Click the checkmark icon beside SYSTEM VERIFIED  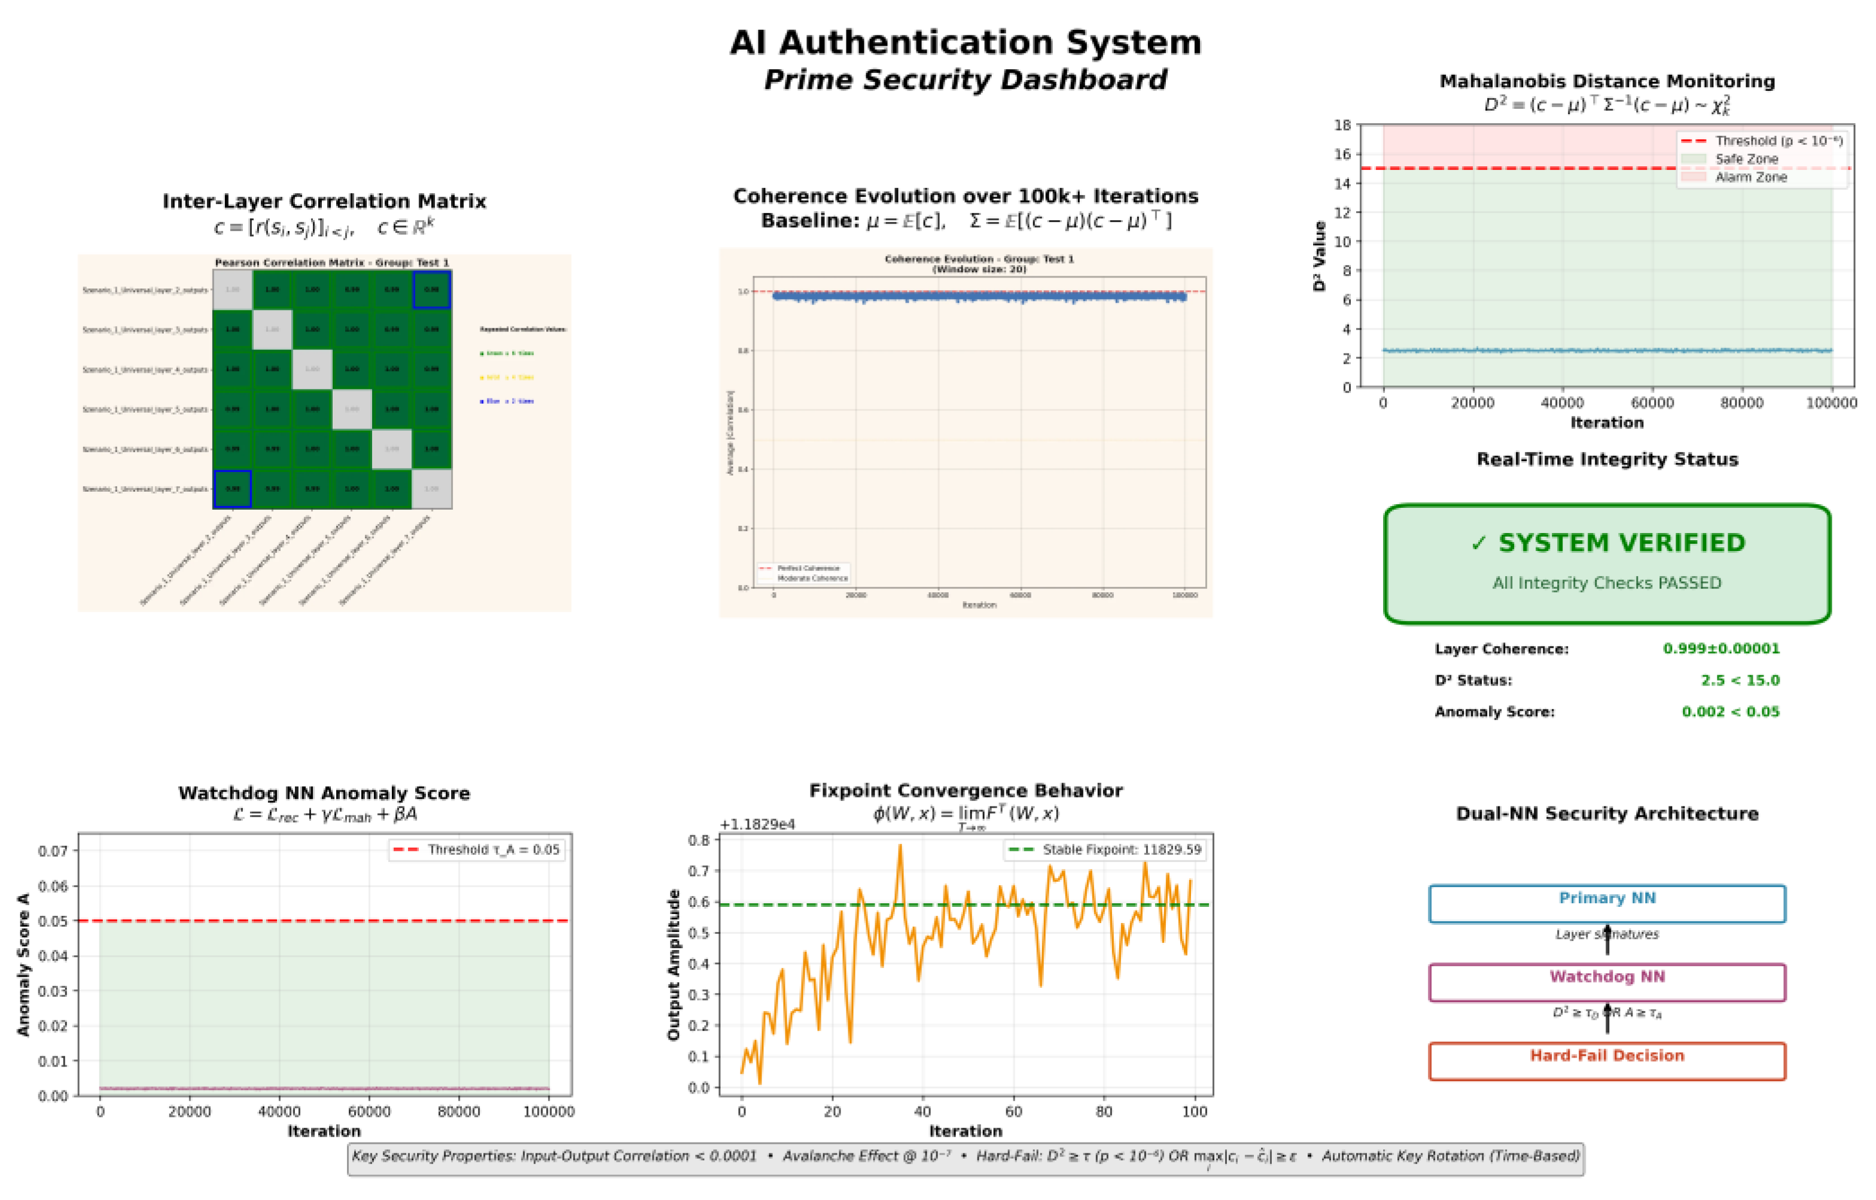click(x=1478, y=544)
